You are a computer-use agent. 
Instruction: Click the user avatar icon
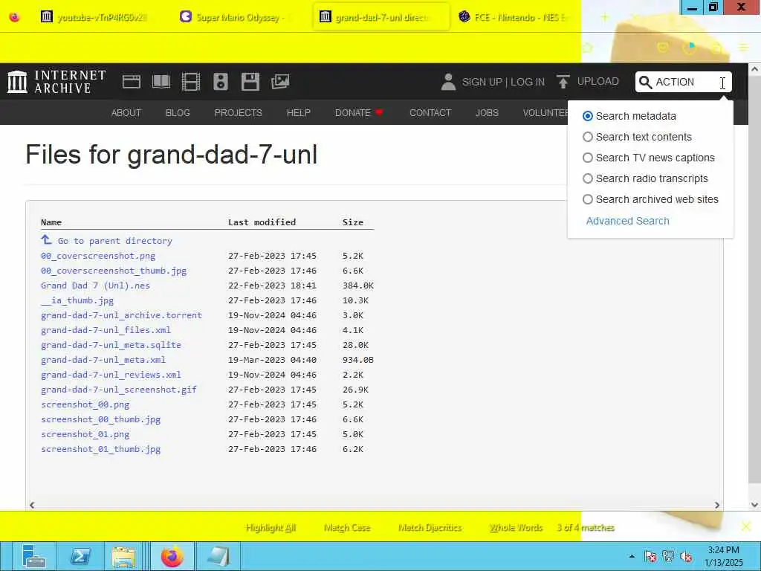tap(448, 82)
